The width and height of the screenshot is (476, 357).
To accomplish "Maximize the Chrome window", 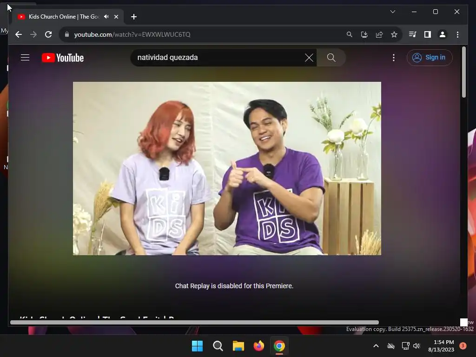I will [x=435, y=12].
